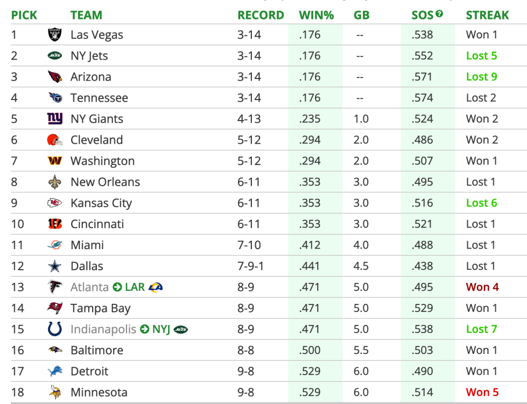
Task: Click the Arizona Cardinals logo
Action: [55, 77]
